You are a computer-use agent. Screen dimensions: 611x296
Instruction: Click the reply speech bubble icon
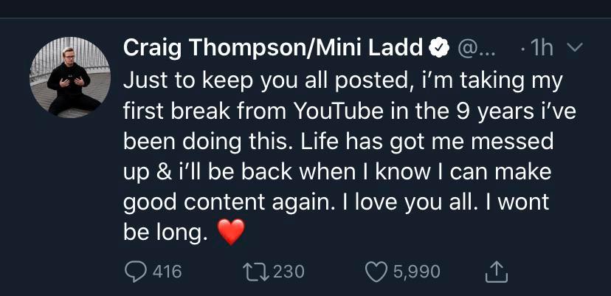[x=136, y=272]
